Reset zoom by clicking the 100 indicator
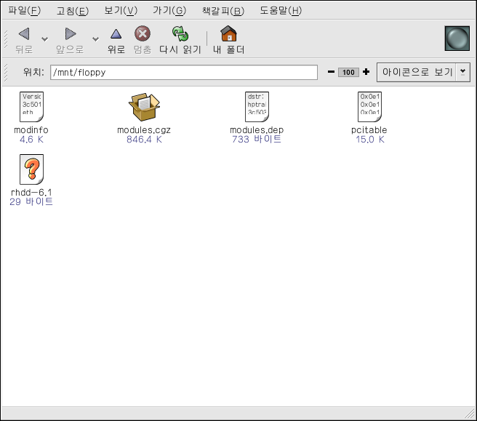Viewport: 477px width, 421px height. [x=348, y=72]
